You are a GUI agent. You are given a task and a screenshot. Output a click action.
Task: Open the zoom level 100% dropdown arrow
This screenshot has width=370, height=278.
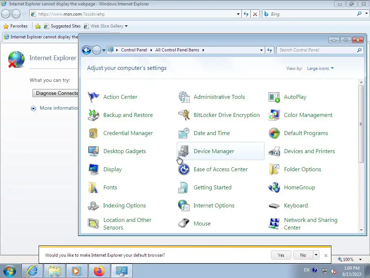pyautogui.click(x=360, y=259)
